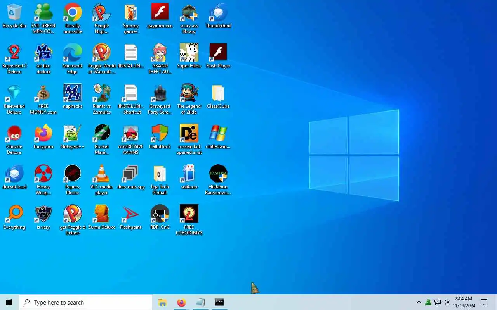Click the HalloDock shield icon

tap(160, 137)
